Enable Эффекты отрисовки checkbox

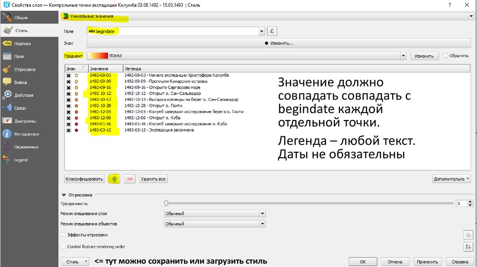(x=63, y=235)
